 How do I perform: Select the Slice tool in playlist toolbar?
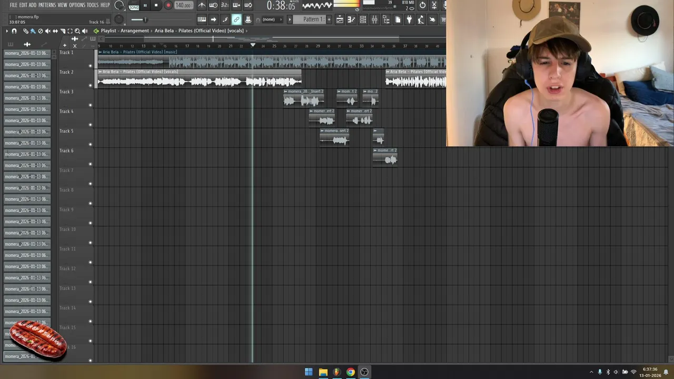pos(63,31)
